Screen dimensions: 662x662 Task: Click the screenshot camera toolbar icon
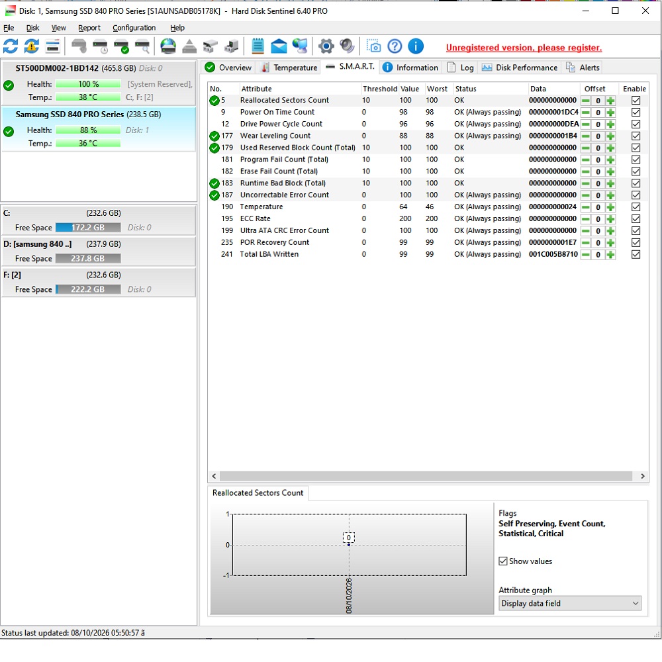(373, 46)
